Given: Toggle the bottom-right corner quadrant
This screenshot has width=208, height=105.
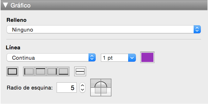Looking at the screenshot, I should click(106, 92).
